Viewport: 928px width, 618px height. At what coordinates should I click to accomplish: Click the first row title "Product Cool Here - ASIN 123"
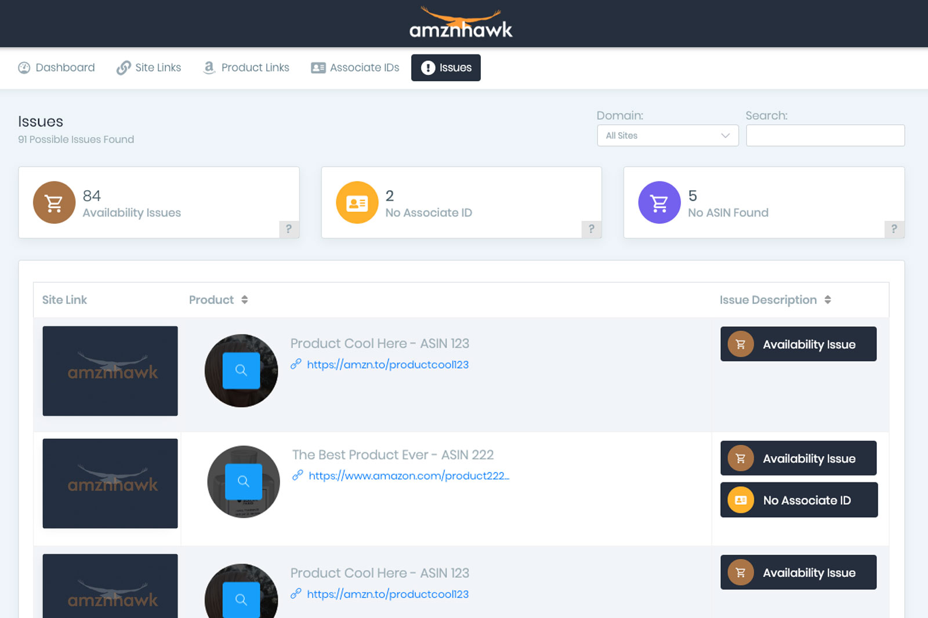coord(380,343)
